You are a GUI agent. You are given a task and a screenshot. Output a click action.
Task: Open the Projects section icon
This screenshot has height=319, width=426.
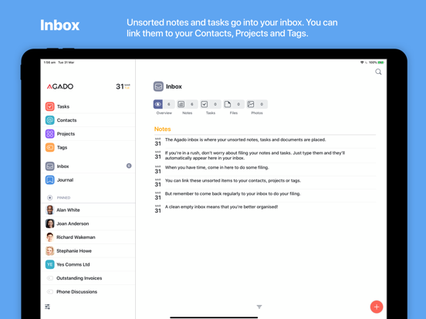point(50,134)
